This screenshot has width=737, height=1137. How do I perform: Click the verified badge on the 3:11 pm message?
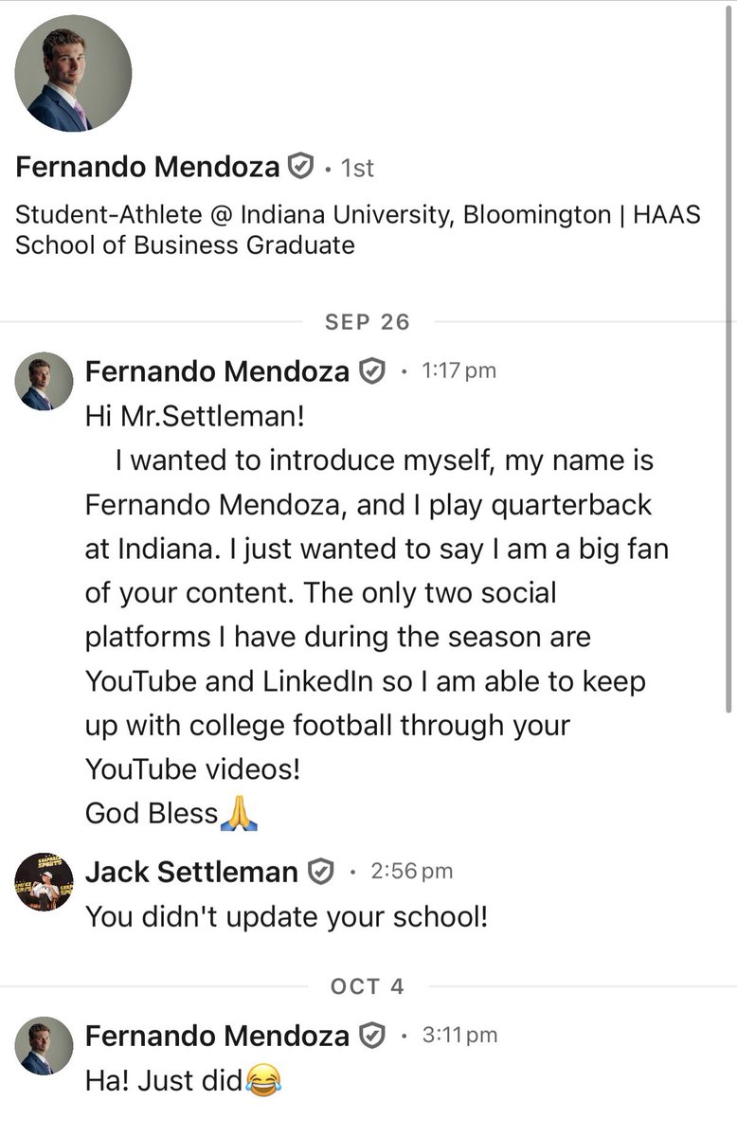pos(373,1037)
